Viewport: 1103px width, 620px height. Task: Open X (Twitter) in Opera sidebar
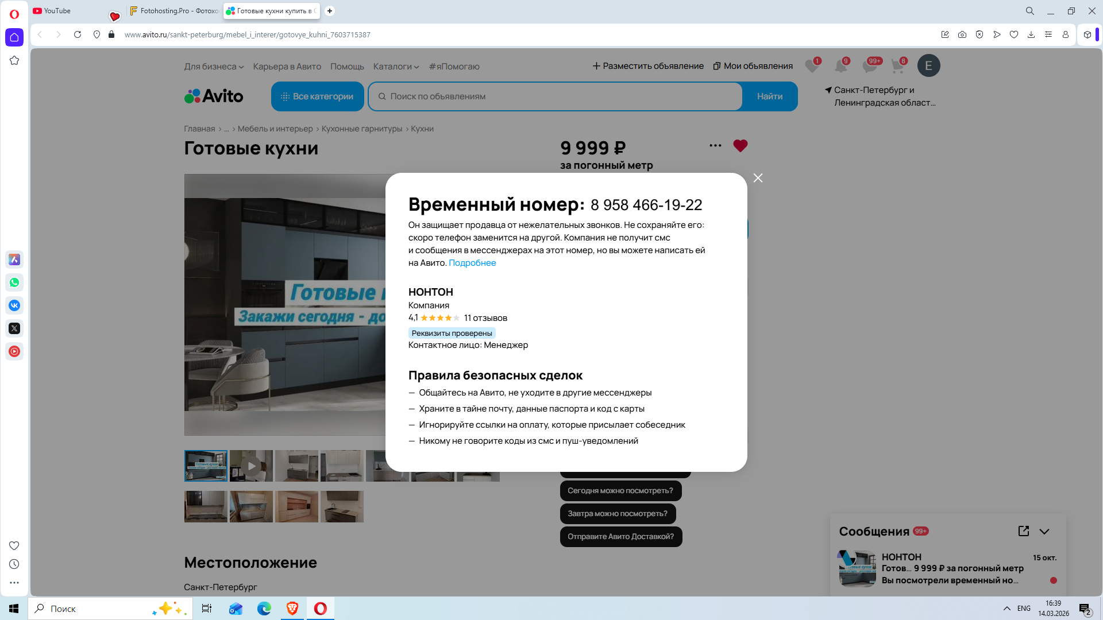(x=14, y=328)
